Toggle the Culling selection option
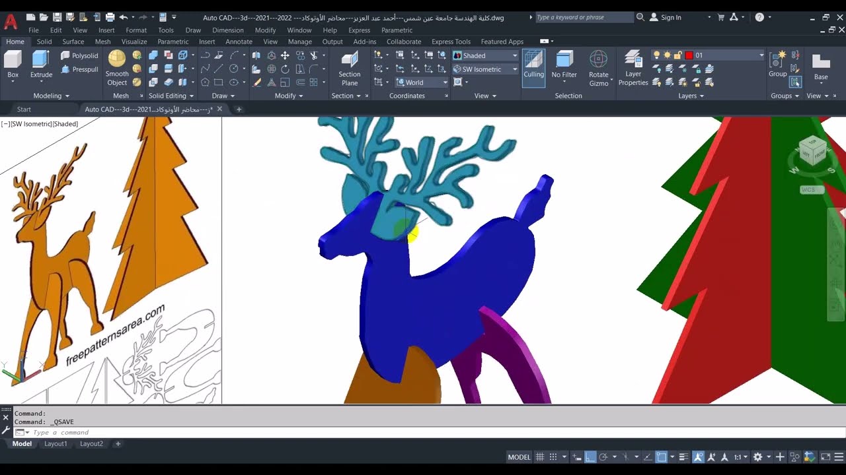This screenshot has width=846, height=475. pos(533,68)
